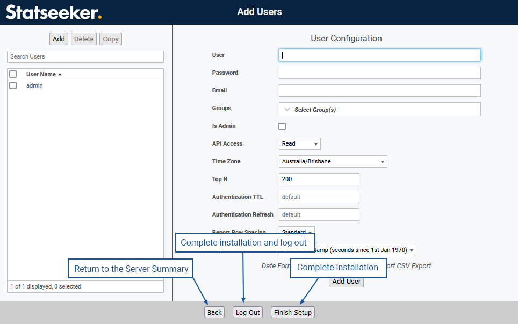Tick the select-all users checkbox

(x=13, y=74)
